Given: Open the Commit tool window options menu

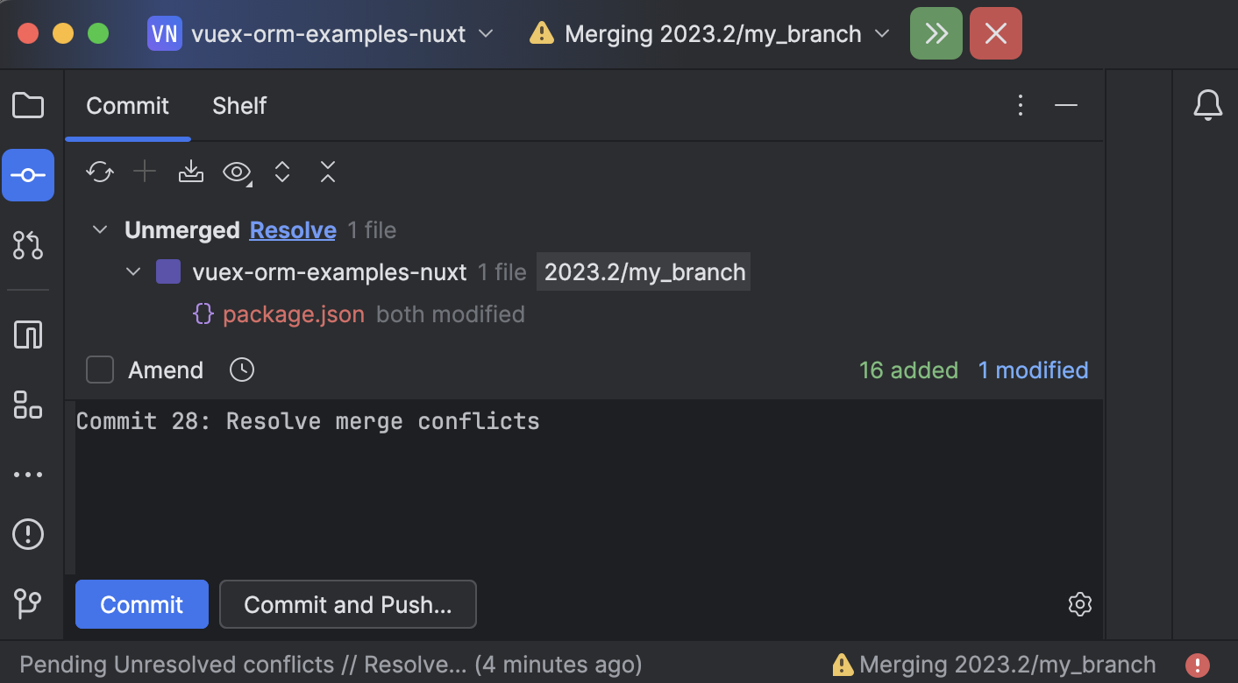Looking at the screenshot, I should point(1020,105).
